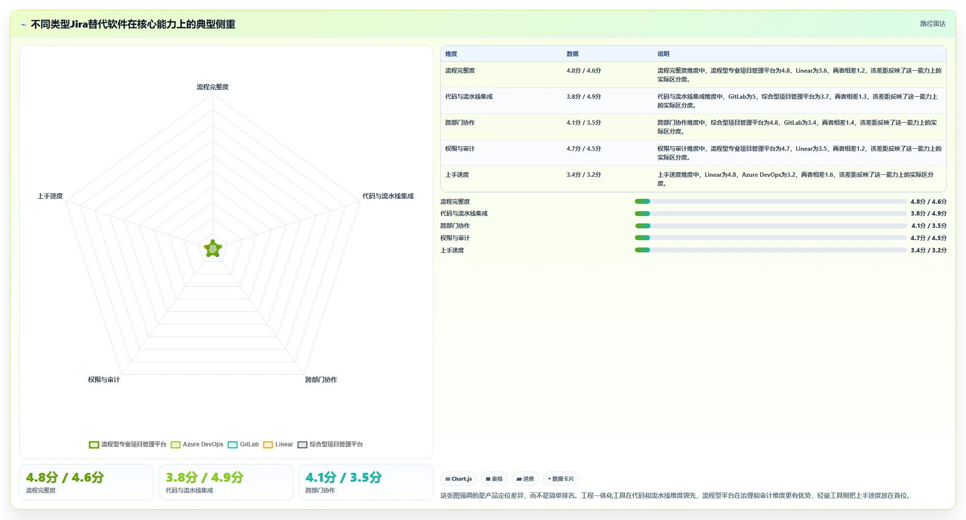Click the Chart.js tag
Viewport: 966px width, 520px height.
click(458, 479)
